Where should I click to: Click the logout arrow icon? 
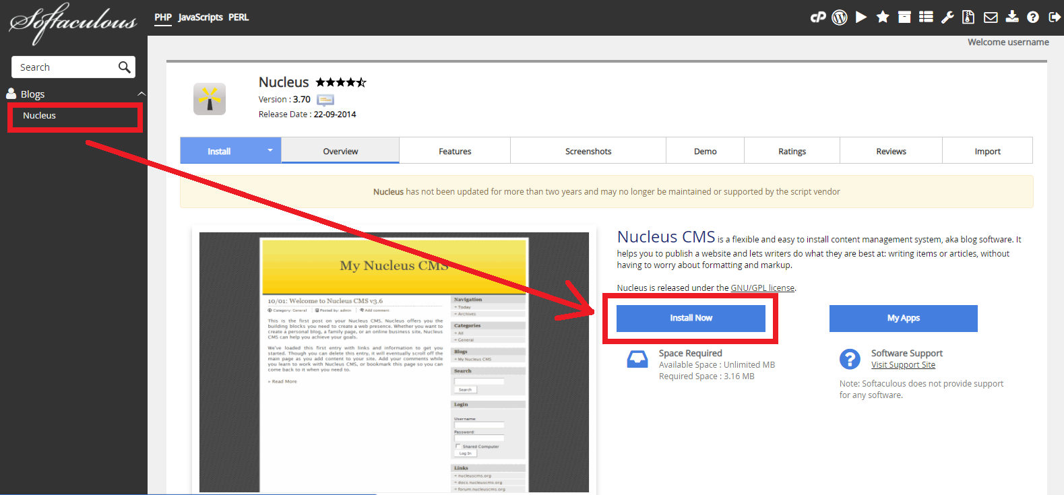[x=1055, y=18]
